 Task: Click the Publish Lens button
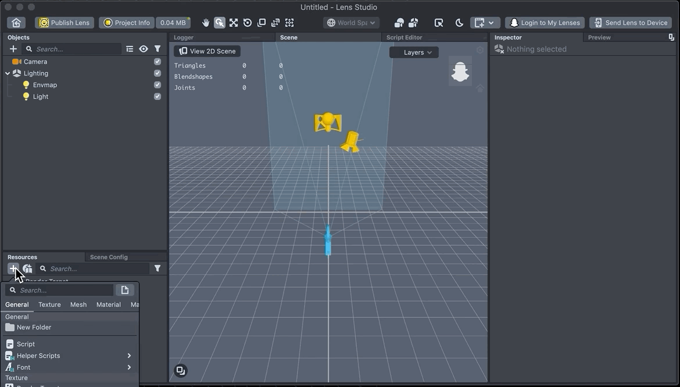click(x=65, y=23)
